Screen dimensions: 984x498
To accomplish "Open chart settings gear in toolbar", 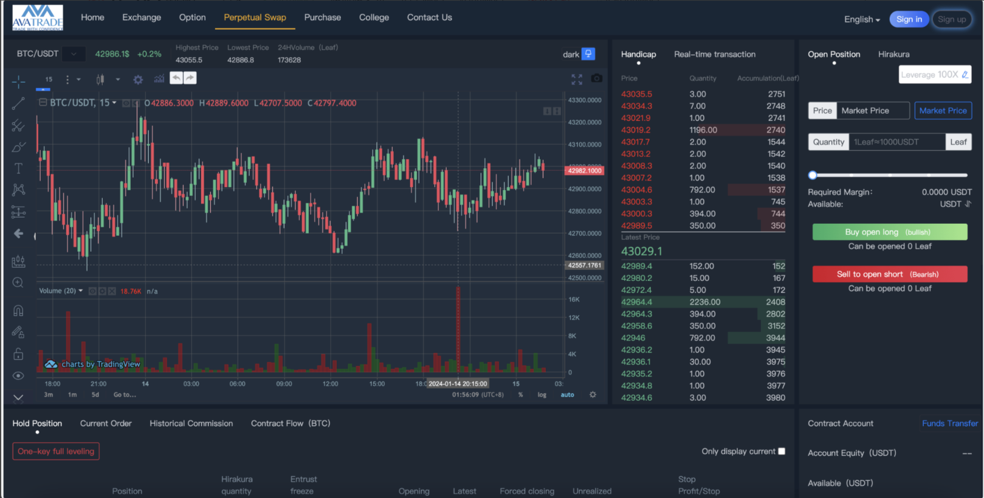I will tap(139, 80).
